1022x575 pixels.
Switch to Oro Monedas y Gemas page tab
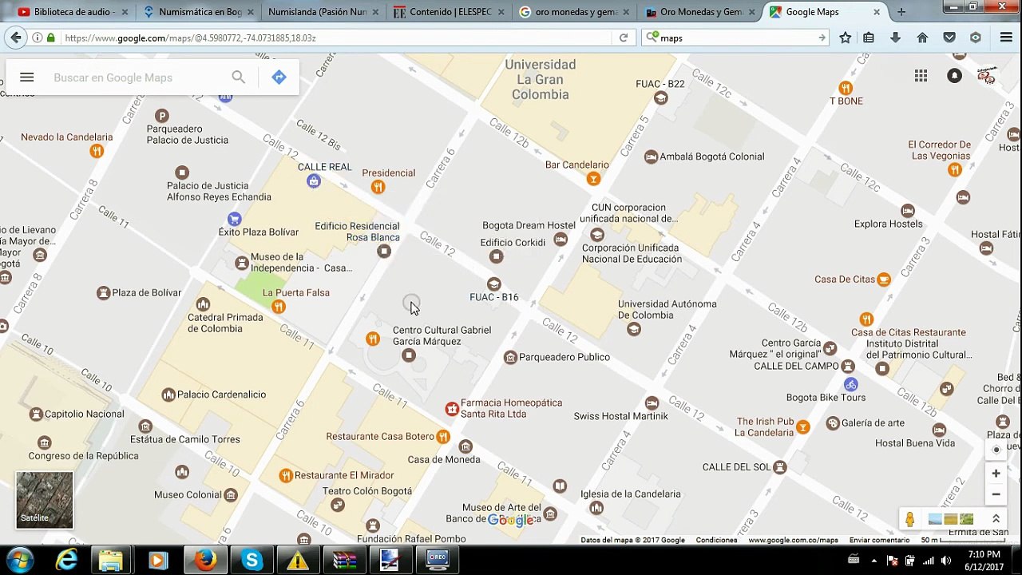pyautogui.click(x=701, y=12)
